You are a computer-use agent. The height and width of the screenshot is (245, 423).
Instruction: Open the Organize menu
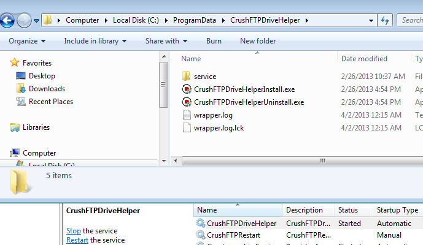[27, 41]
